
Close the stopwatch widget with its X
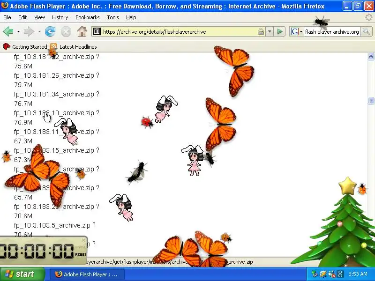83,240
